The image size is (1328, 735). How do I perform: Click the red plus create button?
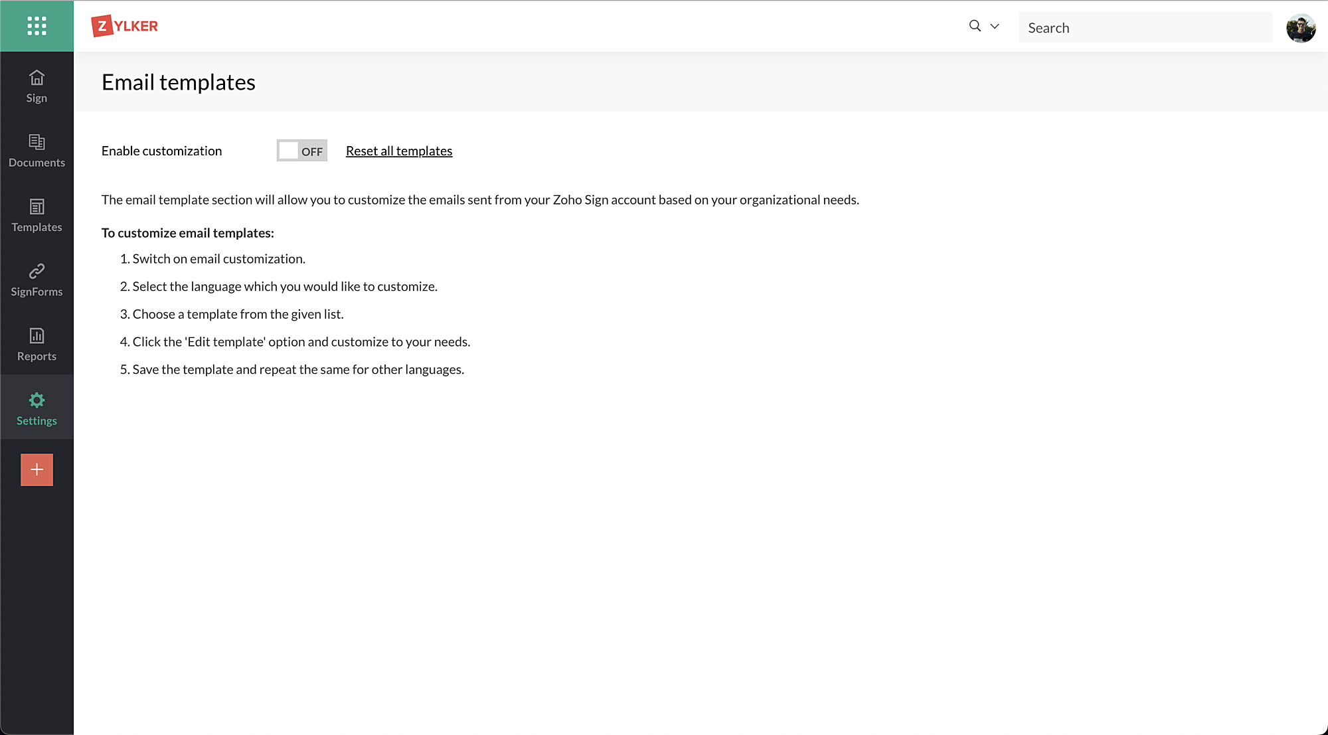point(37,469)
